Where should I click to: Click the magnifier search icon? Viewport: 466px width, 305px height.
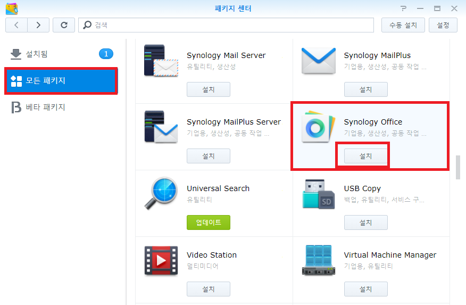tap(87, 25)
